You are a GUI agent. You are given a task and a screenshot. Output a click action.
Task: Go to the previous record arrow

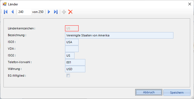click(x=12, y=12)
